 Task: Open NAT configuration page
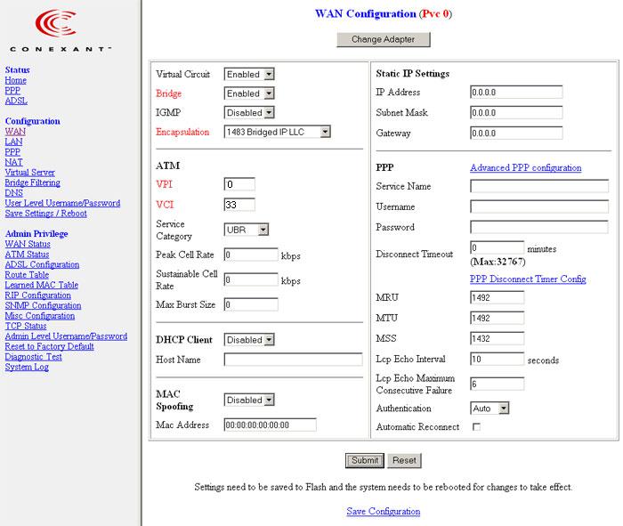(x=13, y=162)
